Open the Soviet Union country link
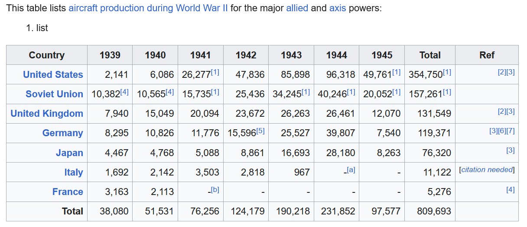The image size is (527, 227). coord(54,94)
